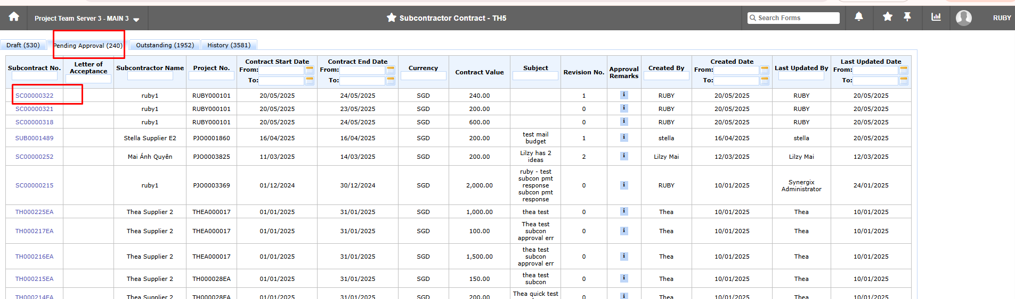This screenshot has width=1015, height=299.
Task: Switch to the Draft (530) tab
Action: pyautogui.click(x=23, y=45)
